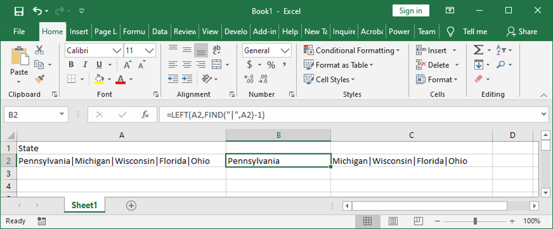Toggle Align Left
Screen dimensions: 553x229
tap(173, 65)
